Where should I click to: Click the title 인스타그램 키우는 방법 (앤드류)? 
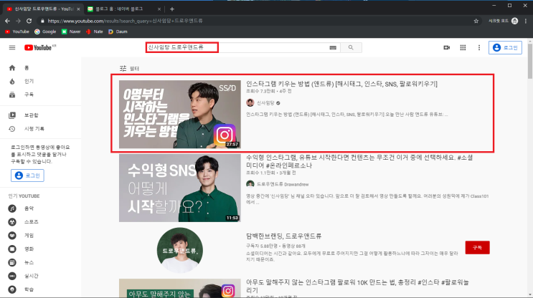point(341,84)
